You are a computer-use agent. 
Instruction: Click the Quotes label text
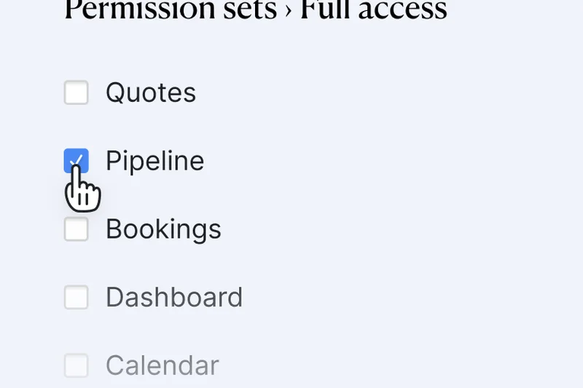click(151, 93)
